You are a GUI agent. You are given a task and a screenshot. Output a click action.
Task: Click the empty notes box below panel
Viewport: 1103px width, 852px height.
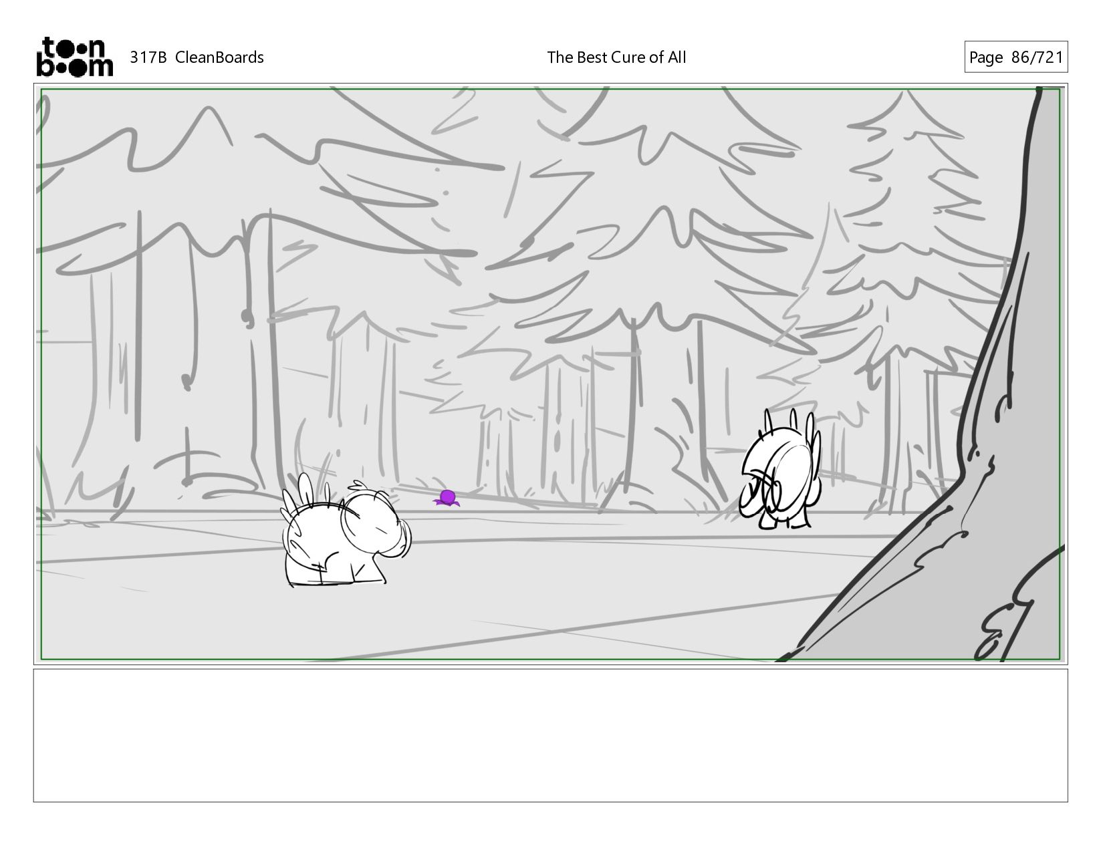(551, 735)
